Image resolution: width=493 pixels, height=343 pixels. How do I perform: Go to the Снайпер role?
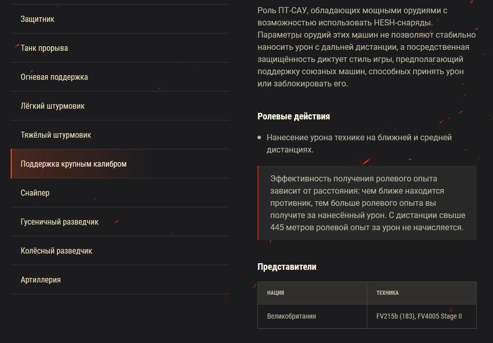[35, 193]
